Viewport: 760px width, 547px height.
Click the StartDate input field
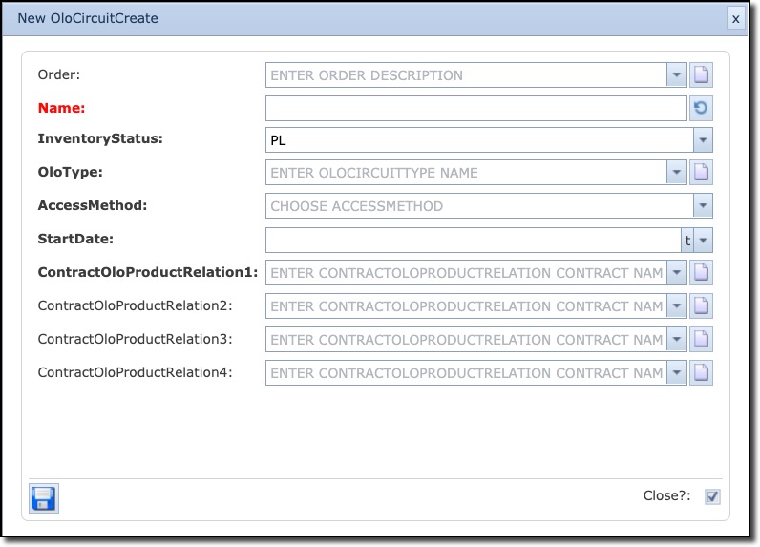pos(472,241)
